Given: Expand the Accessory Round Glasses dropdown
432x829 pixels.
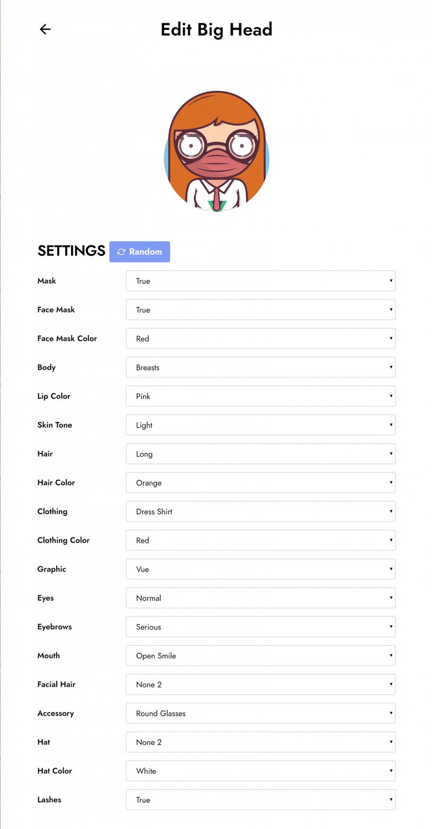Looking at the screenshot, I should (x=261, y=713).
